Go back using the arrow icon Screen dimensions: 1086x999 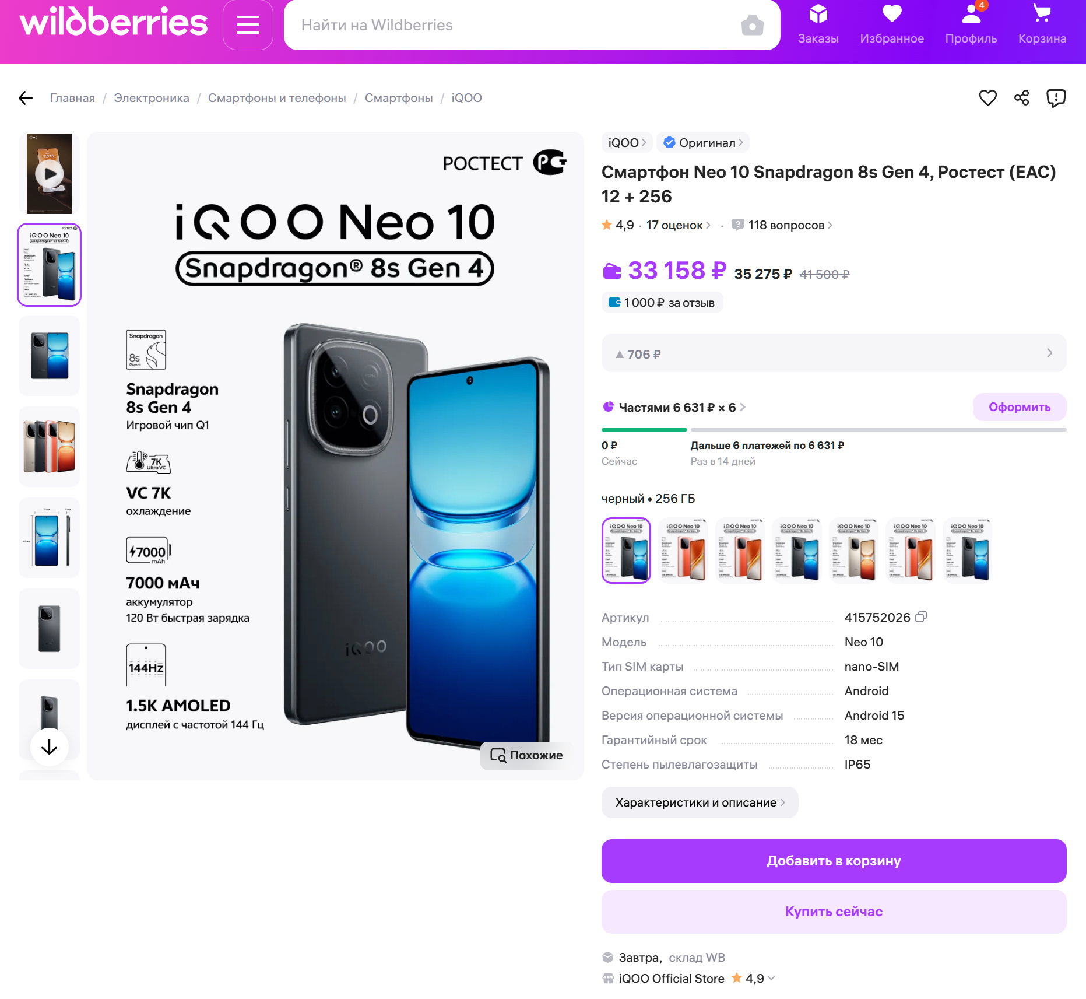tap(26, 98)
